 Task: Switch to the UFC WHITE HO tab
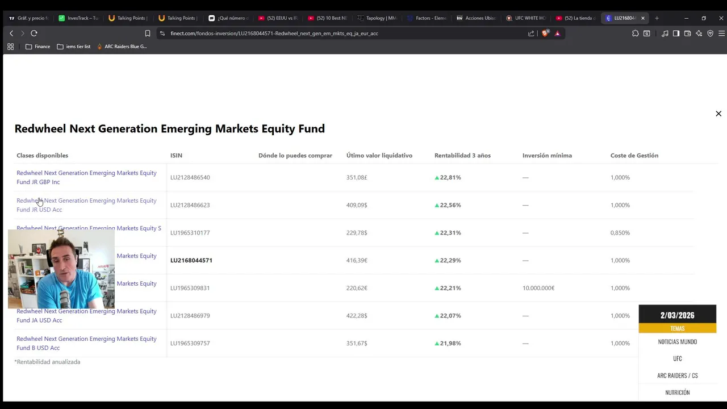[527, 18]
